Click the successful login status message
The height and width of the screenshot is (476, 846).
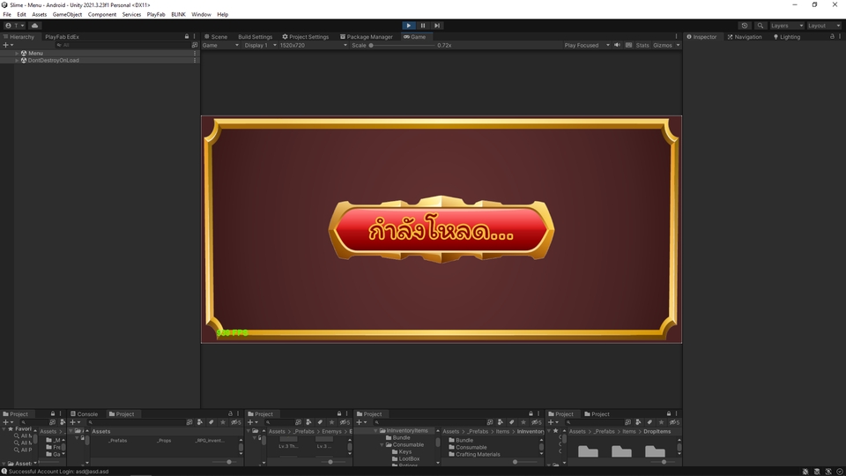tap(58, 472)
